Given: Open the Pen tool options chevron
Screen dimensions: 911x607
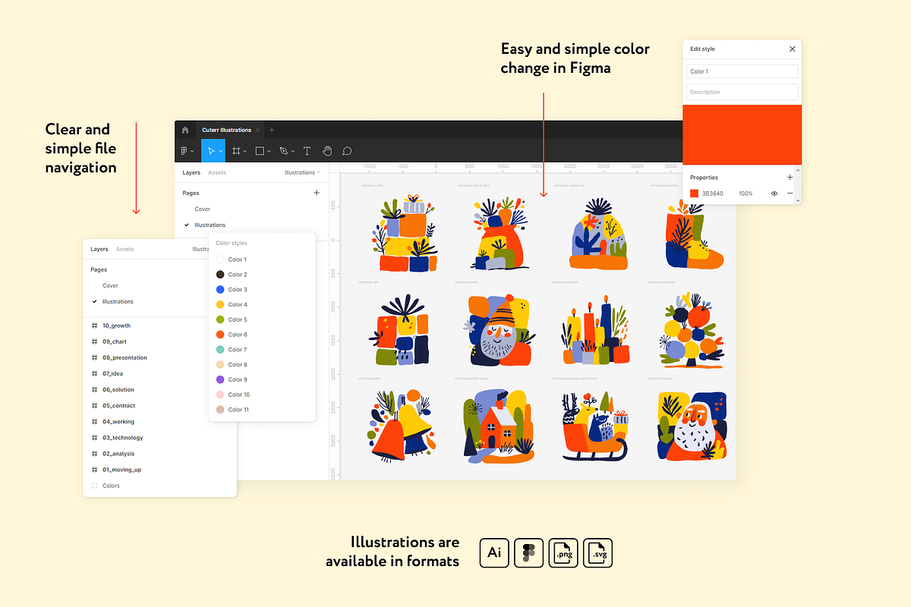Looking at the screenshot, I should [292, 151].
